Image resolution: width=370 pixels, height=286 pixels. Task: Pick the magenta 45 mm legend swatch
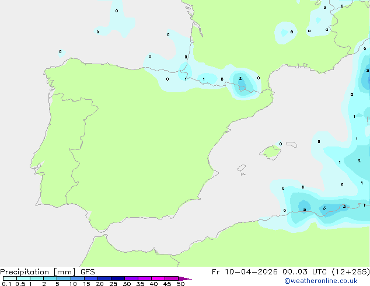tap(172, 278)
